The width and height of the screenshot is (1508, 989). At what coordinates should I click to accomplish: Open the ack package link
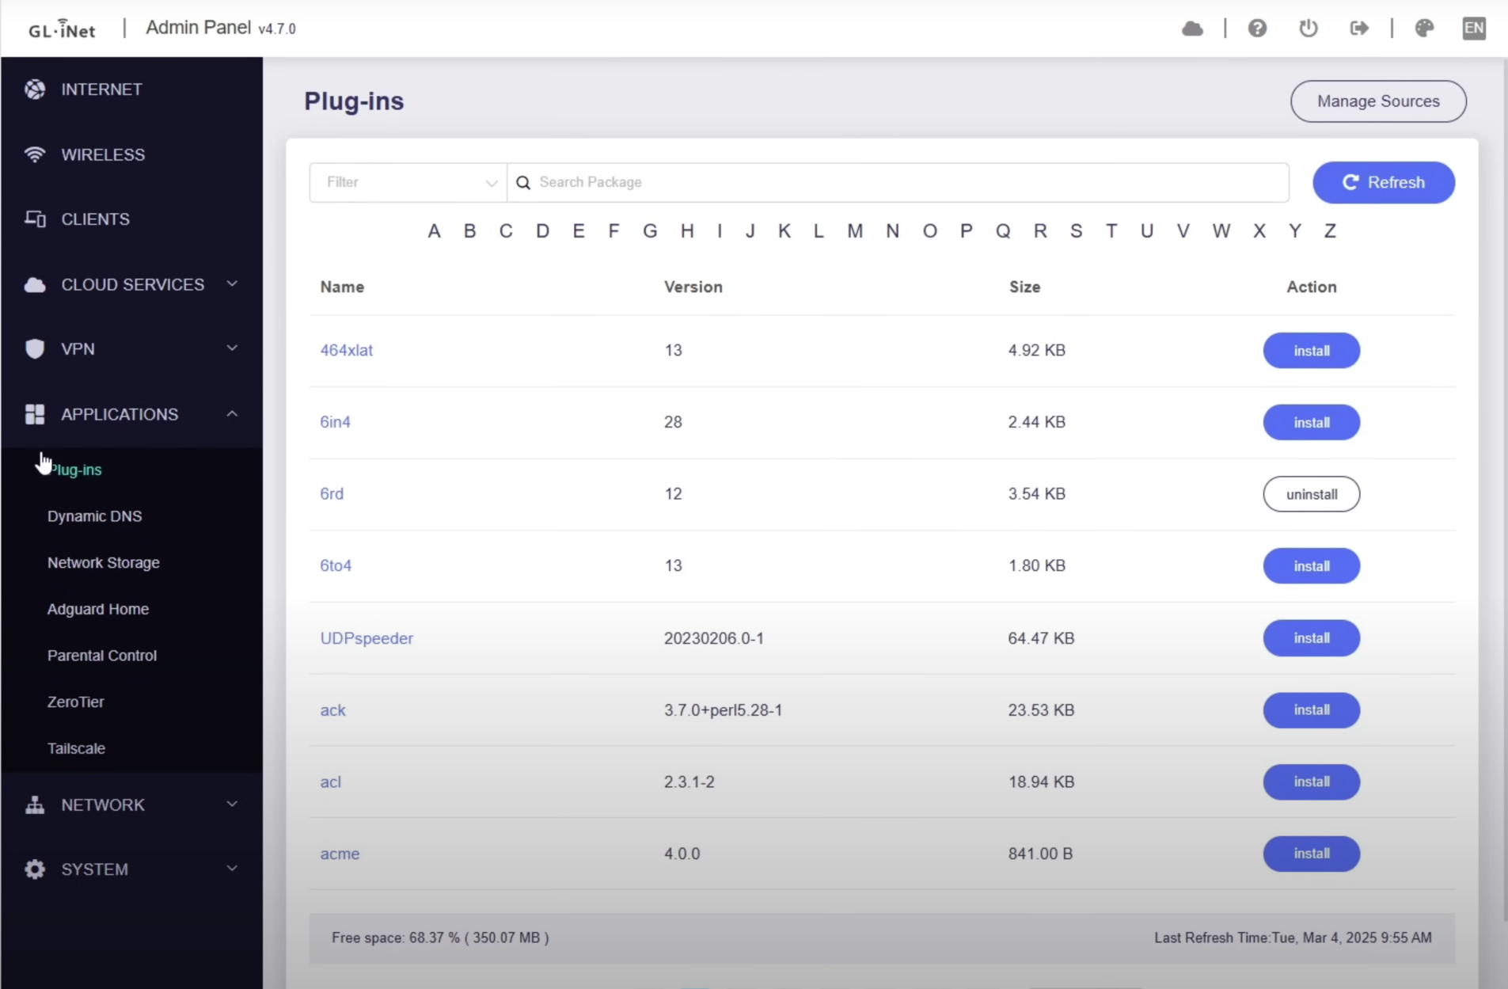(333, 710)
